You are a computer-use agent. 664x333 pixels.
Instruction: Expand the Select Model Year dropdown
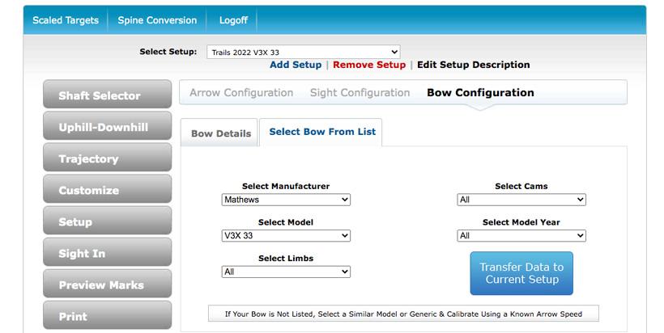coord(521,236)
